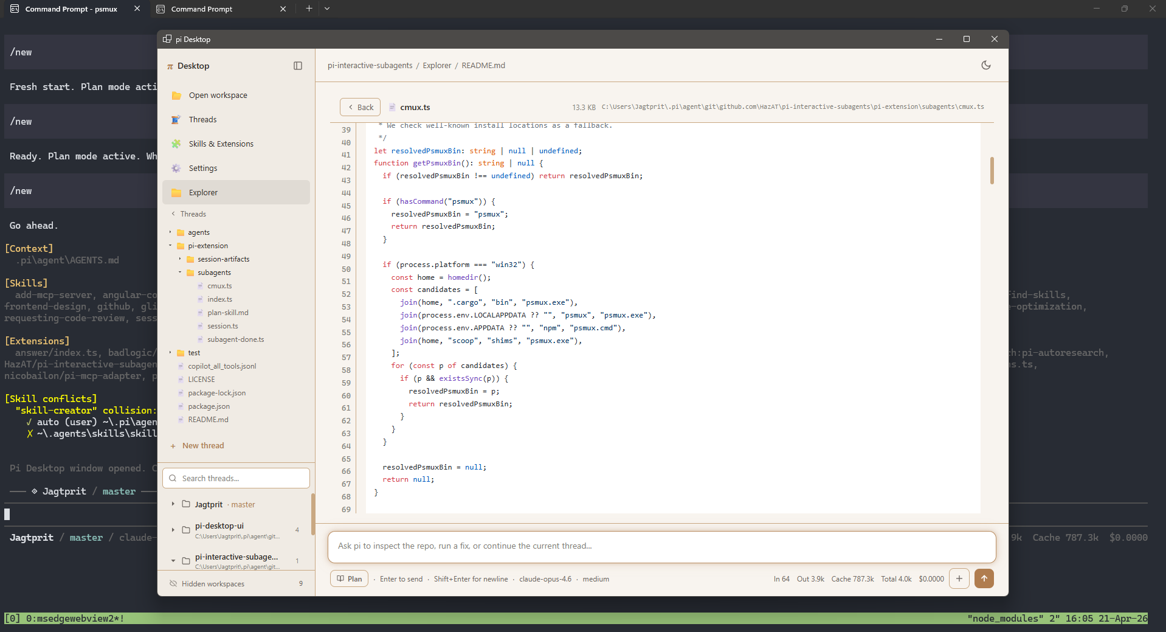Send message with orange arrow button
1166x632 pixels.
click(x=984, y=578)
